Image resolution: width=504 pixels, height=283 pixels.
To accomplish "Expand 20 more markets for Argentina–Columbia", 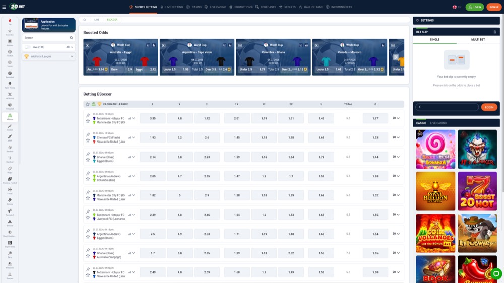I will (396, 176).
